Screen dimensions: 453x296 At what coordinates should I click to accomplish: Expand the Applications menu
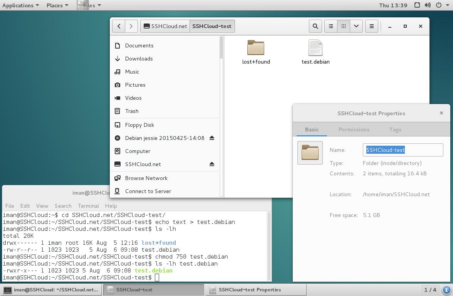tap(20, 5)
